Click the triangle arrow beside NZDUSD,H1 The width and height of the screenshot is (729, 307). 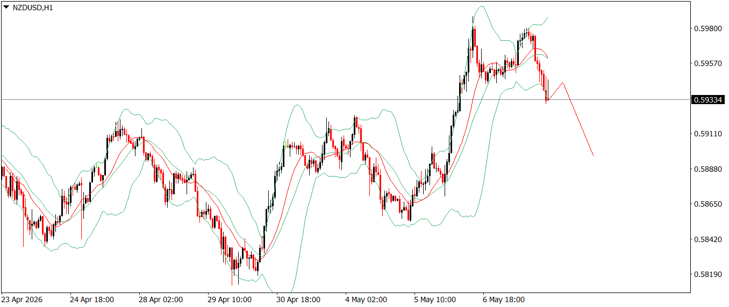click(6, 8)
